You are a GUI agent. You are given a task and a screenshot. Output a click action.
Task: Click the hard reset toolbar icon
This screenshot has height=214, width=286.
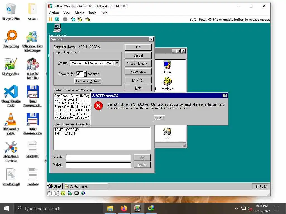[57, 19]
